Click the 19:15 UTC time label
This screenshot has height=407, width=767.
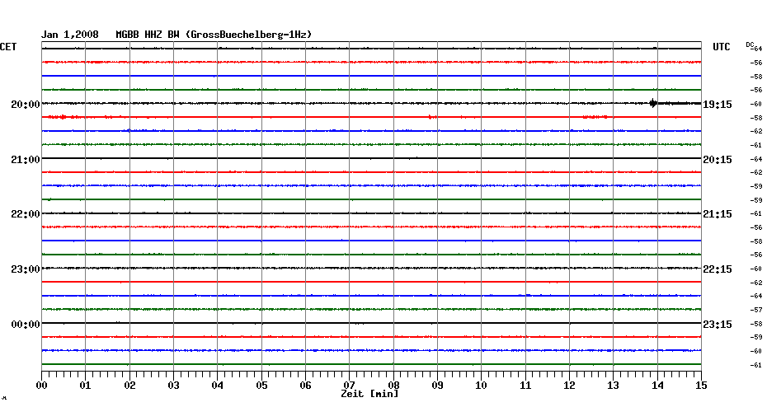[x=718, y=105]
